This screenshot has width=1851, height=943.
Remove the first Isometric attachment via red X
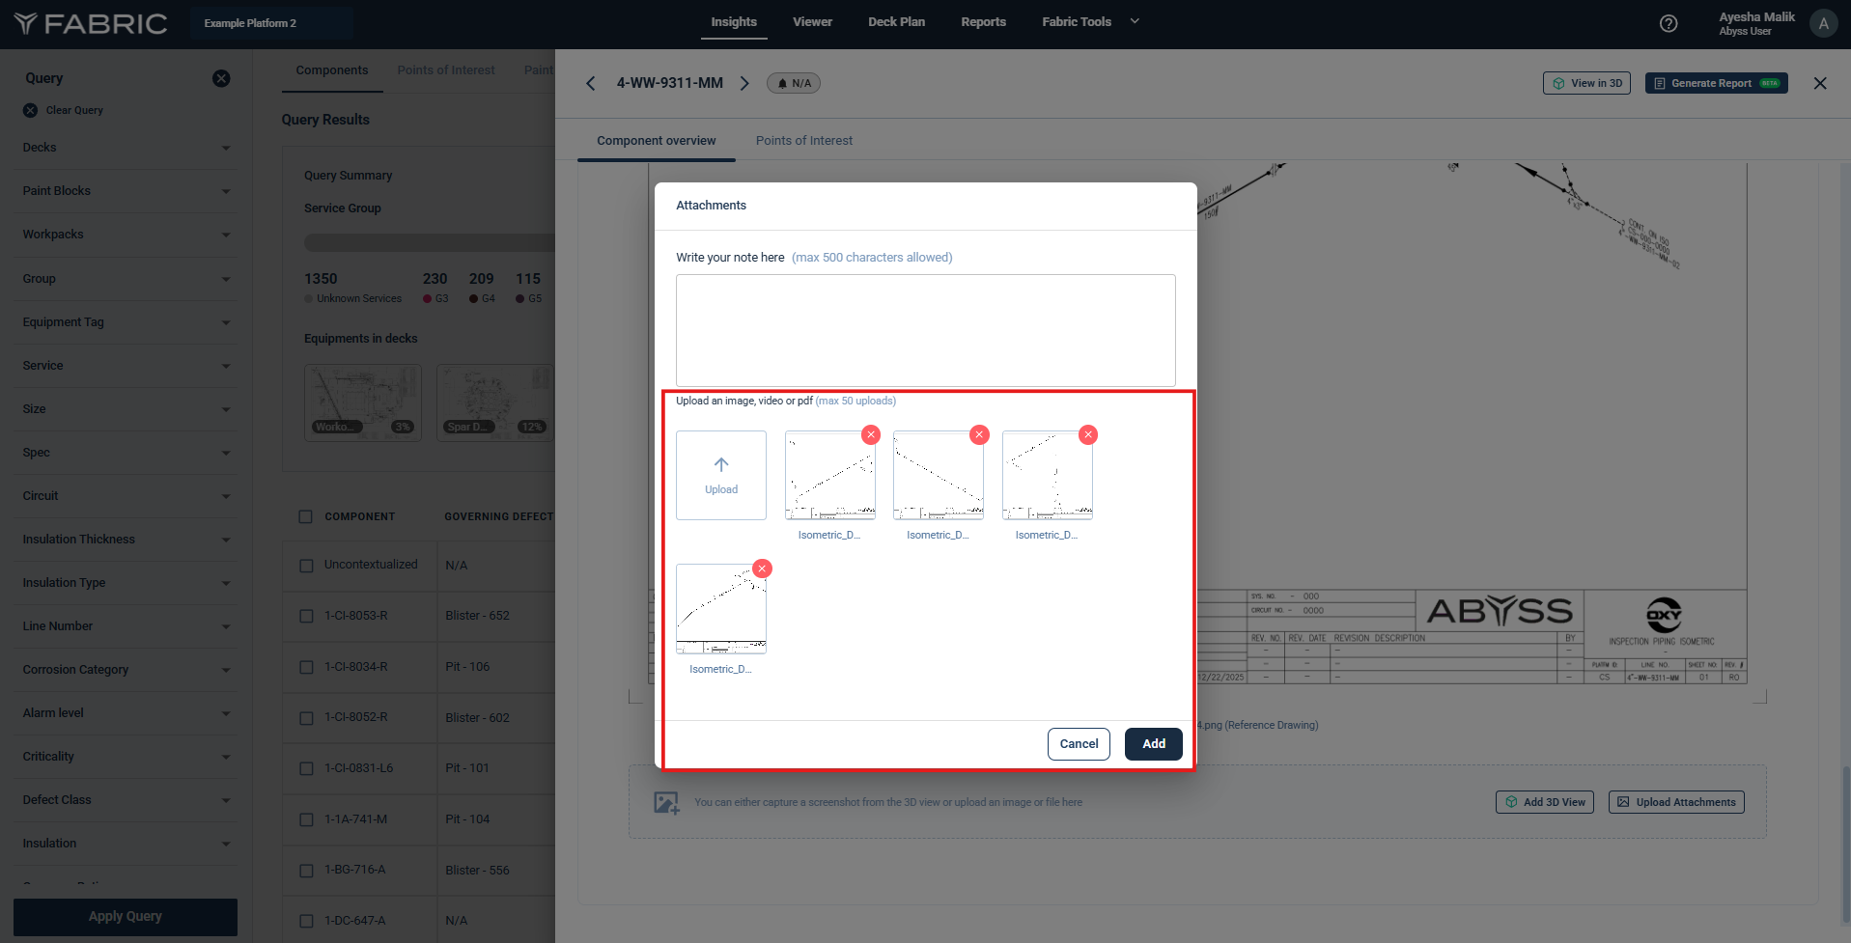click(x=871, y=435)
